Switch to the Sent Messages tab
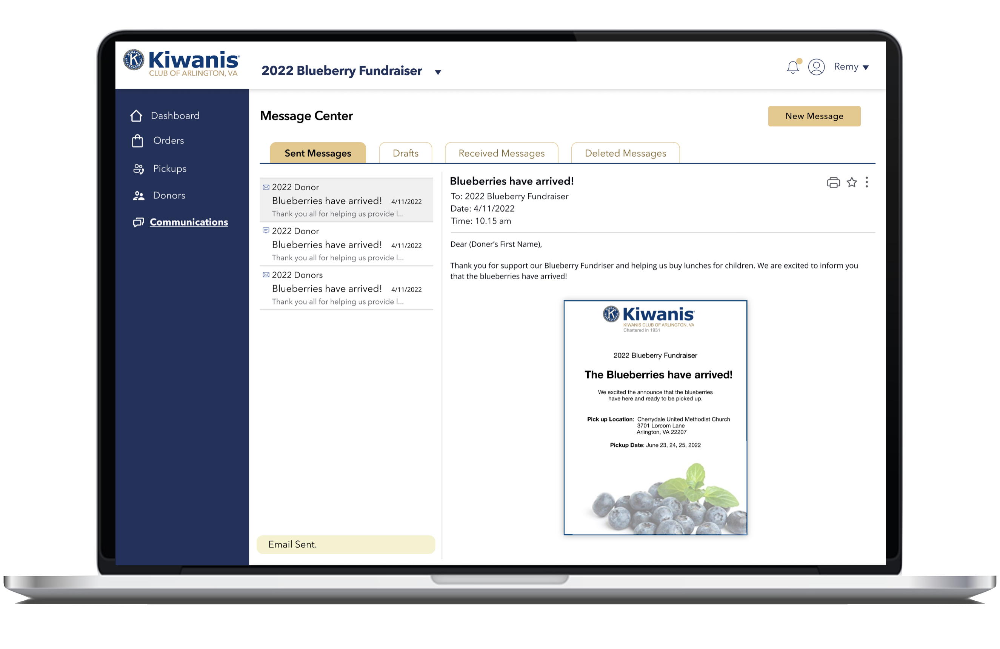This screenshot has width=1000, height=649. [318, 153]
